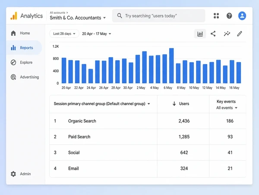Click the Advertising target icon
Screen dimensions: 259x195
[x=13, y=77]
